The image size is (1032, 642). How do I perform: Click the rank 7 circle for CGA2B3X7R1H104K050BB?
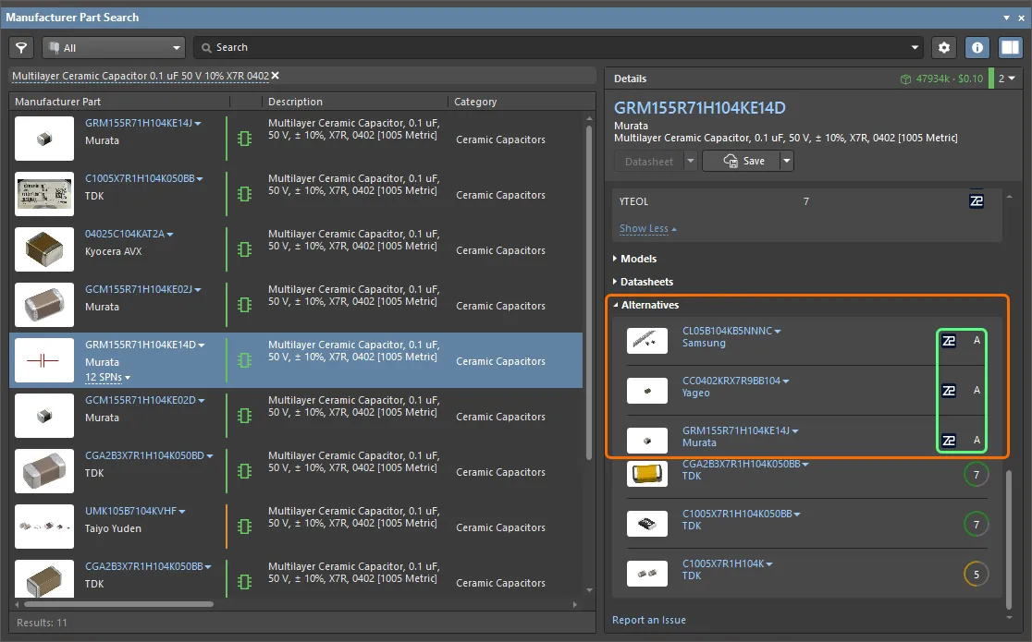(x=976, y=475)
